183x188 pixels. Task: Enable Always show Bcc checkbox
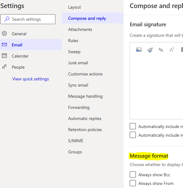pos(133,174)
